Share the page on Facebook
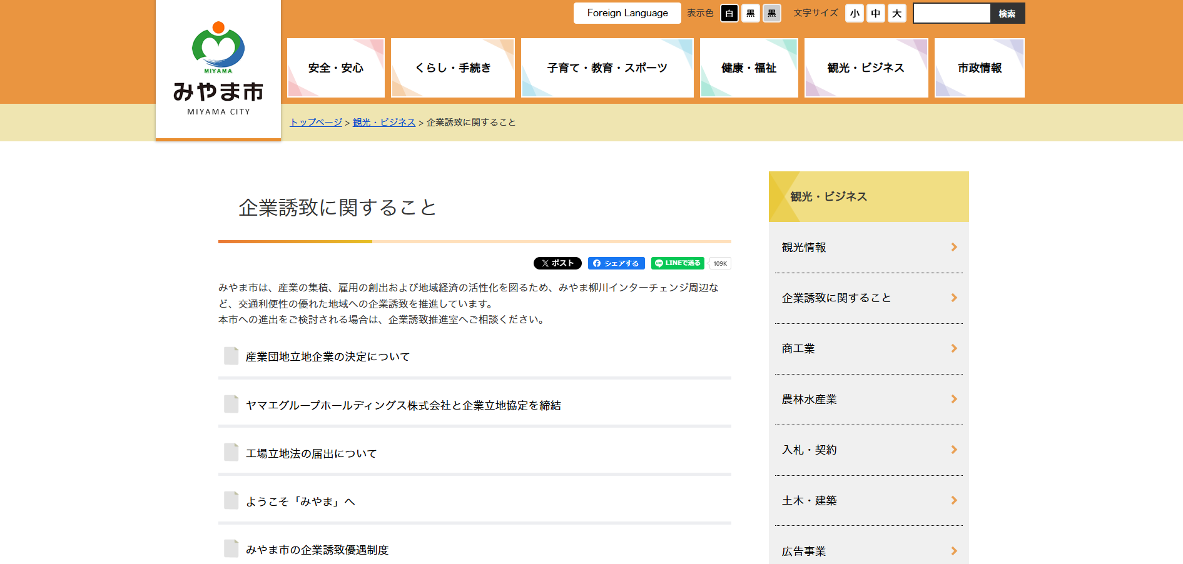The image size is (1183, 564). [616, 263]
